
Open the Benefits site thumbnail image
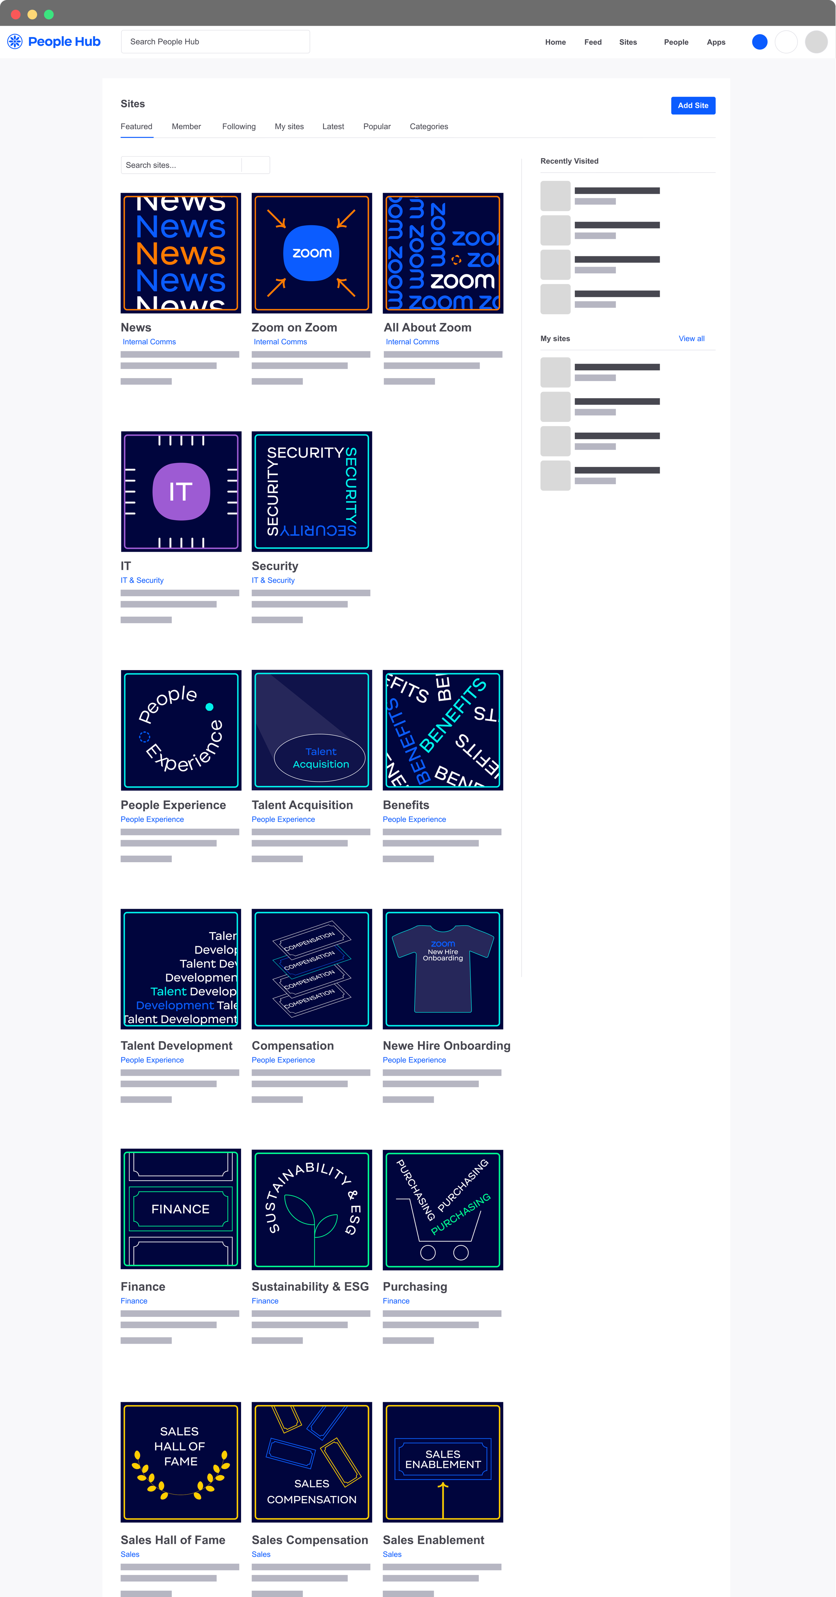443,730
